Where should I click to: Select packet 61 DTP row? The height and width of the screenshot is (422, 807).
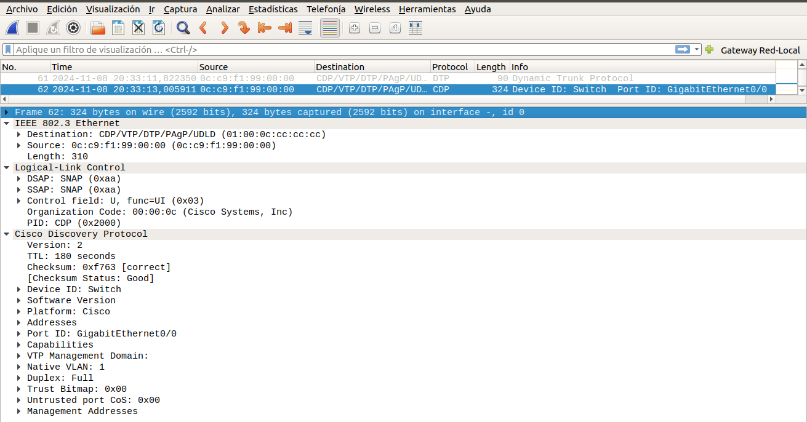[388, 79]
